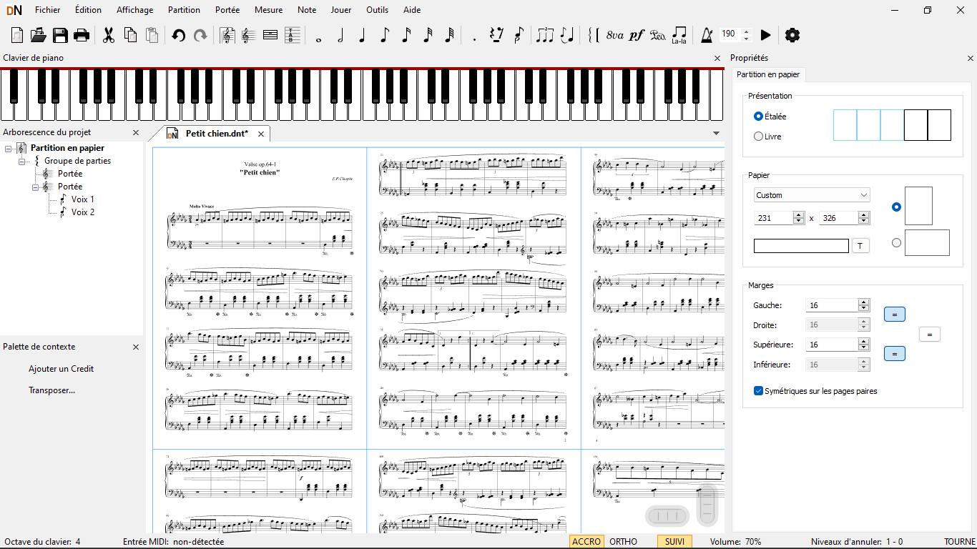
Task: Toggle ACCRO status bar mode
Action: [586, 542]
